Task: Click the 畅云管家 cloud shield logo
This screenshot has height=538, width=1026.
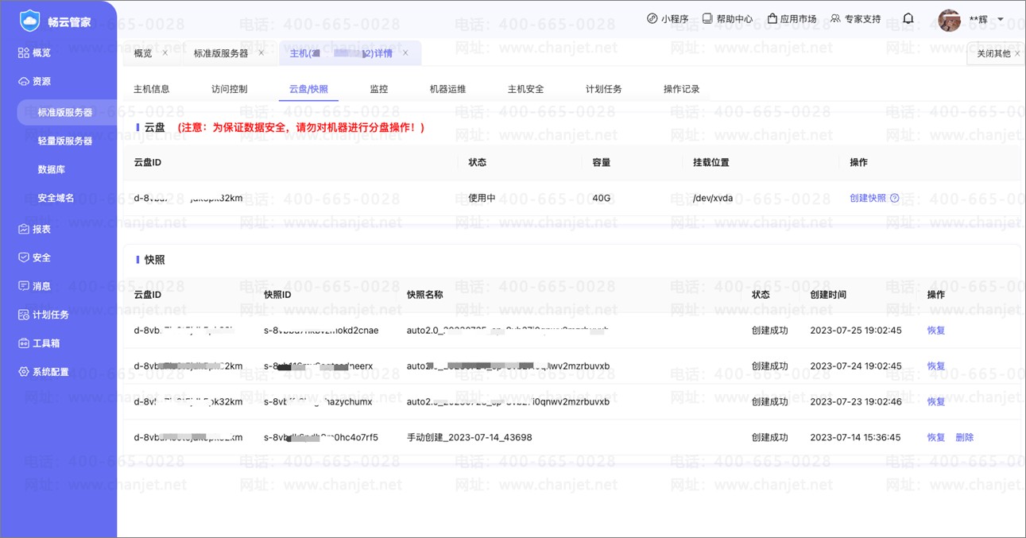Action: click(x=29, y=21)
